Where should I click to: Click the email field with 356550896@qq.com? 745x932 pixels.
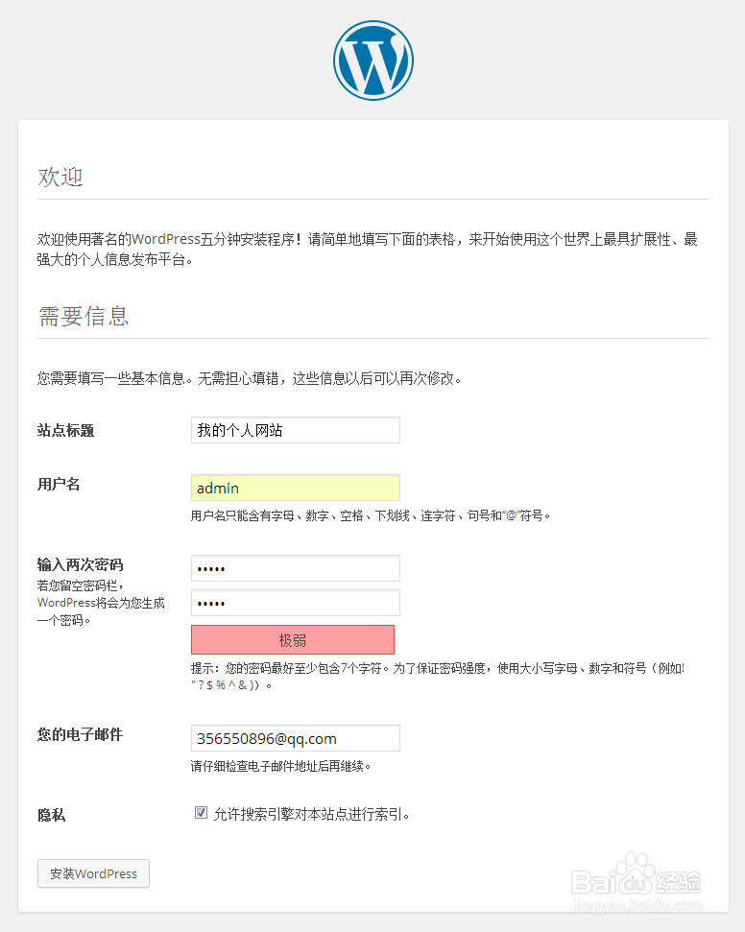(295, 738)
